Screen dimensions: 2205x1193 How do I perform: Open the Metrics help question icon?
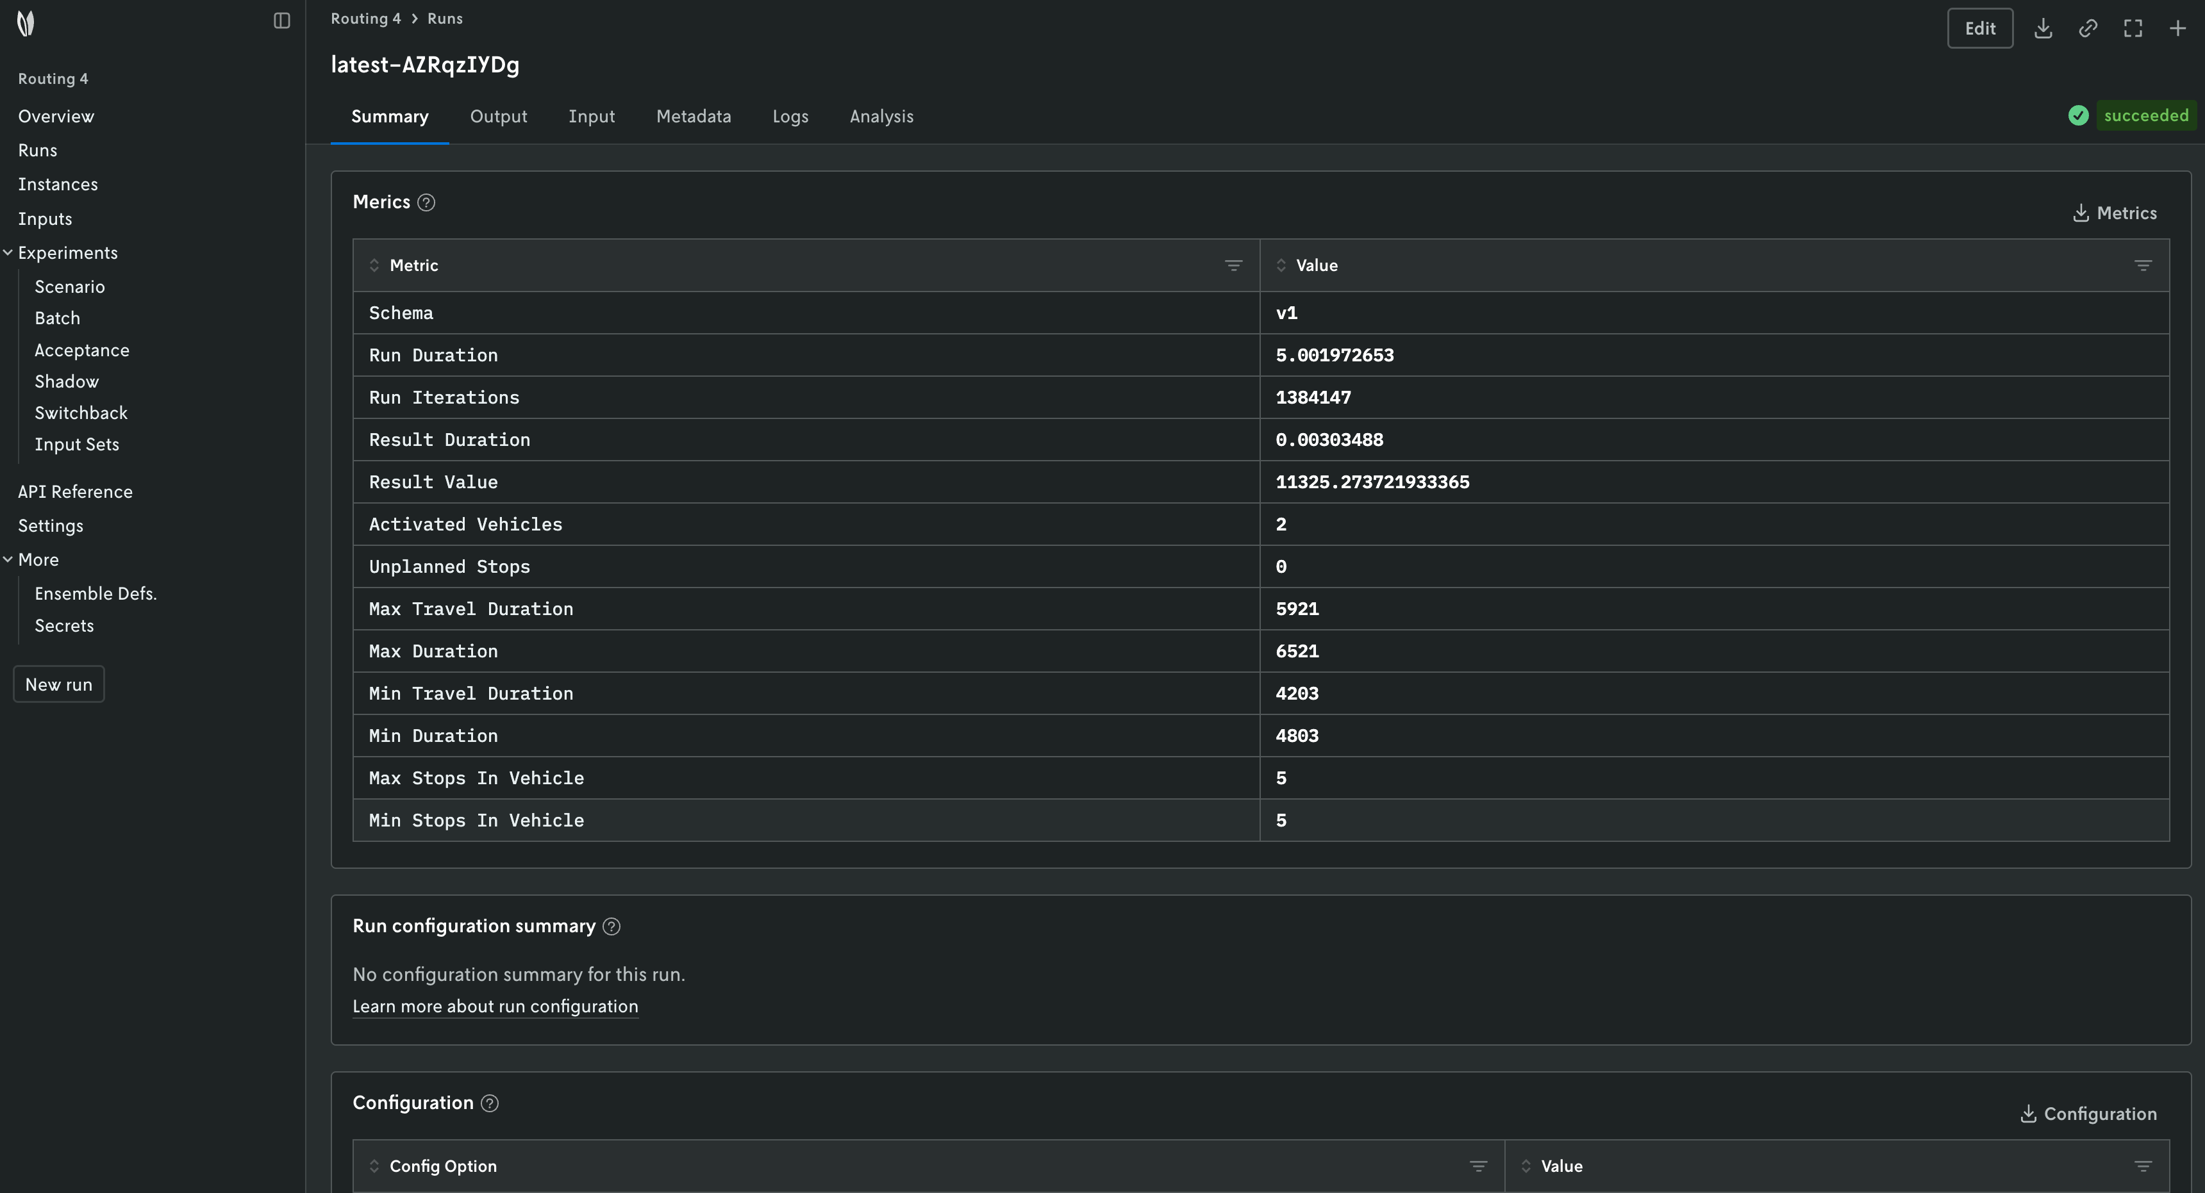[426, 203]
